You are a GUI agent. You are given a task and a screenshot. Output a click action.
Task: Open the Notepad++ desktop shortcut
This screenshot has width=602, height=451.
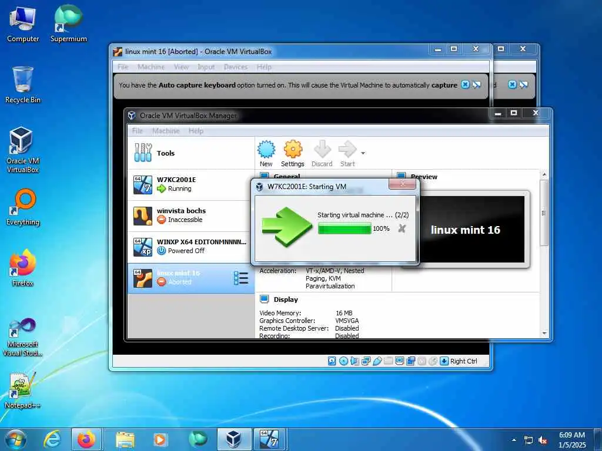click(22, 391)
